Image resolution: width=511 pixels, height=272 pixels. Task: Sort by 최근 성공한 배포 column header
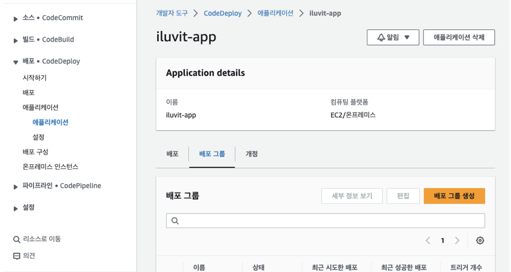(404, 267)
